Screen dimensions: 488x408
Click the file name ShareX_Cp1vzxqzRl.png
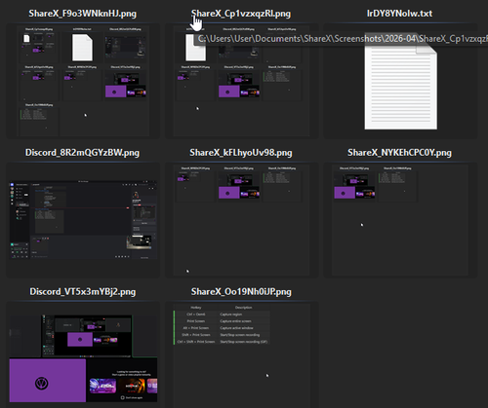point(241,14)
